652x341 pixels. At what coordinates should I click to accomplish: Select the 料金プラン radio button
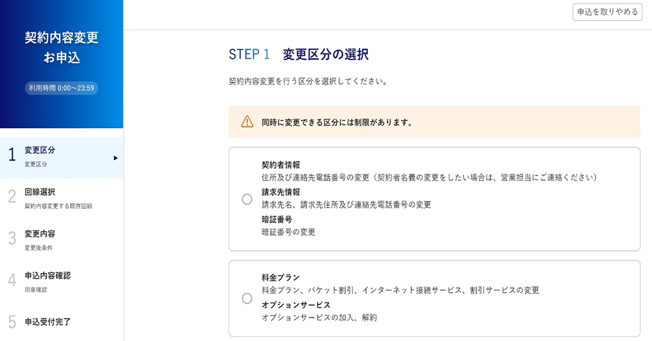pyautogui.click(x=247, y=298)
